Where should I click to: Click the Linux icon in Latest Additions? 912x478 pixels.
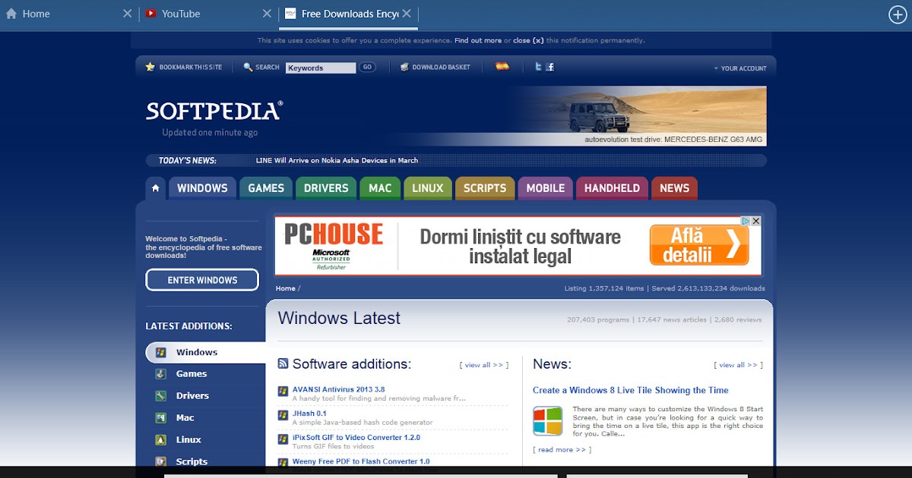[x=161, y=440]
